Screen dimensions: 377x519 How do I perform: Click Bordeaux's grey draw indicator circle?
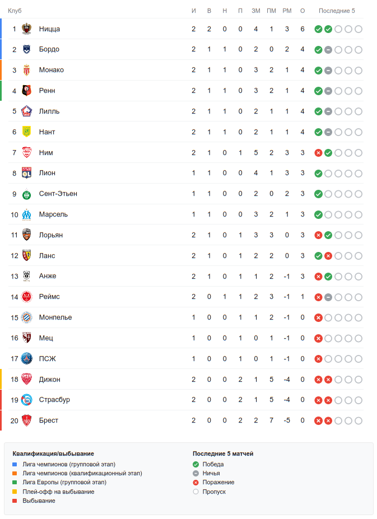328,50
